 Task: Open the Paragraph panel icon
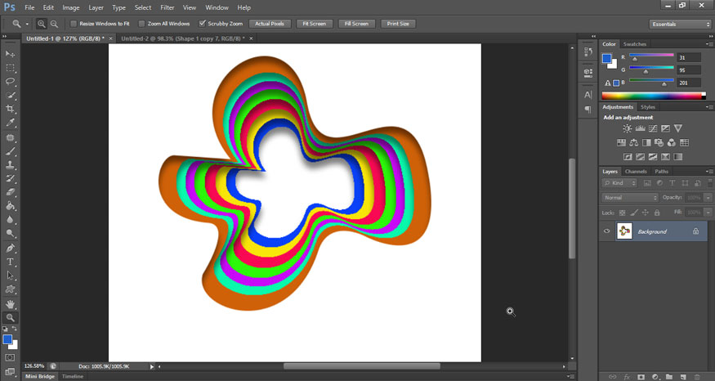[588, 109]
